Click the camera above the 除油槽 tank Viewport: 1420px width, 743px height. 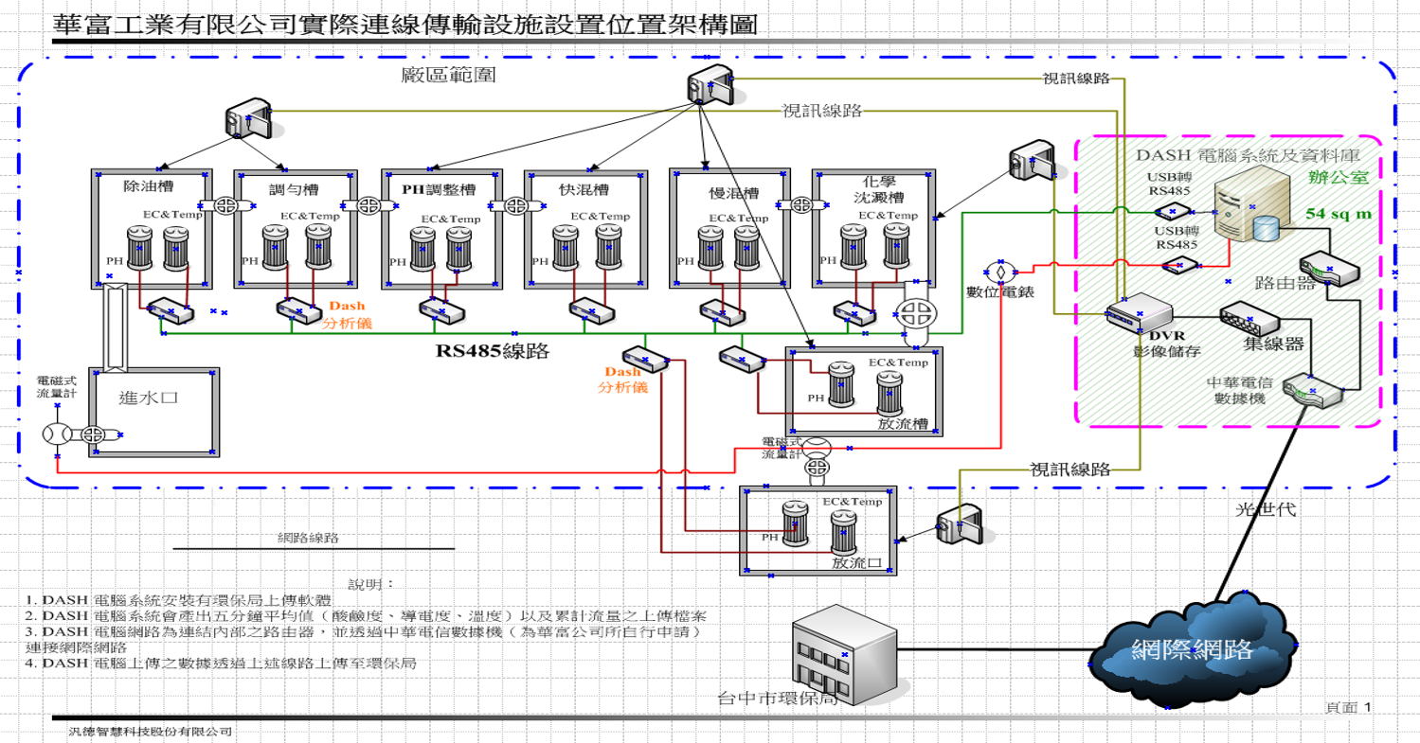point(248,121)
